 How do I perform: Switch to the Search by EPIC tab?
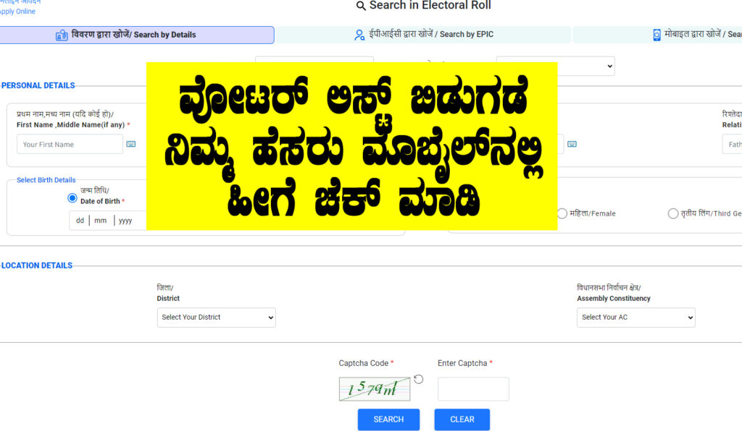coord(423,35)
